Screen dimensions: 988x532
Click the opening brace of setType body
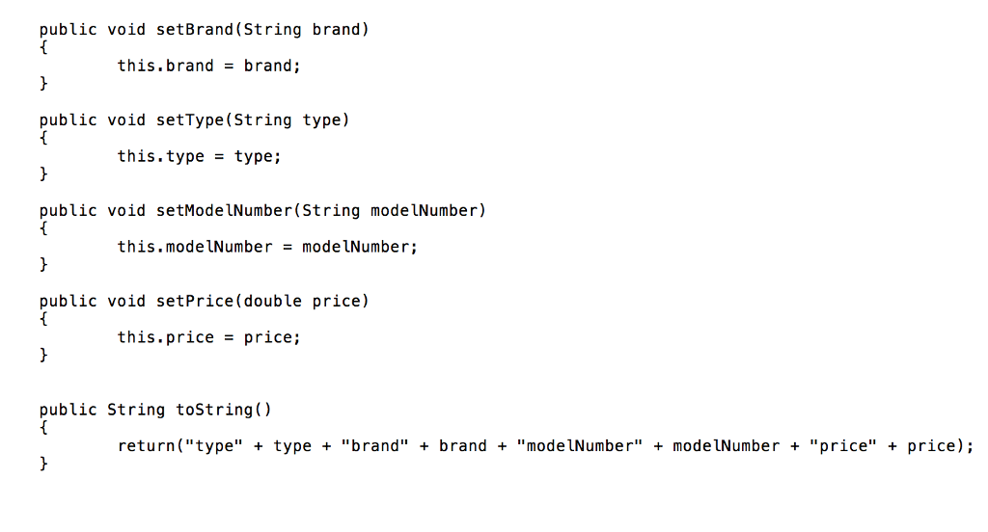43,138
